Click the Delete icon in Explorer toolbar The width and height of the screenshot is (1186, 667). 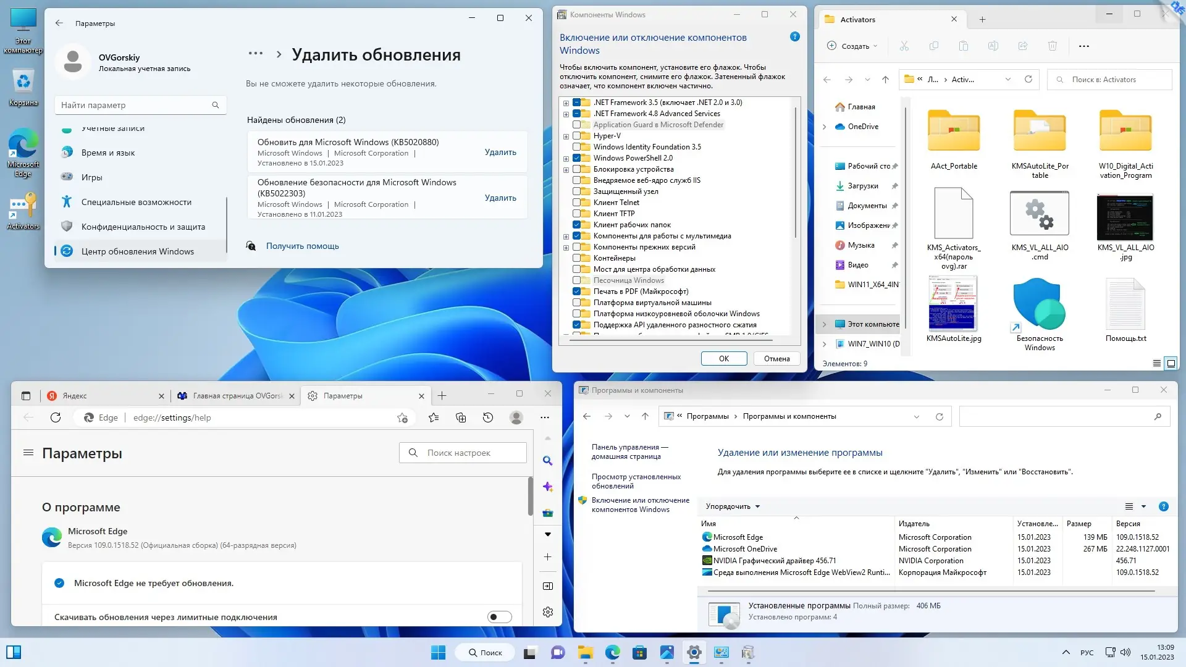coord(1052,46)
